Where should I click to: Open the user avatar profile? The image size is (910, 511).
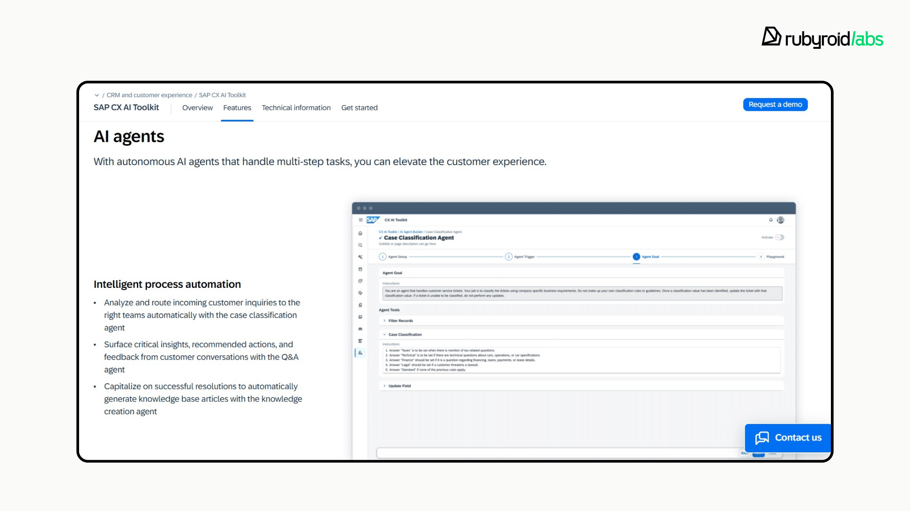(x=781, y=220)
